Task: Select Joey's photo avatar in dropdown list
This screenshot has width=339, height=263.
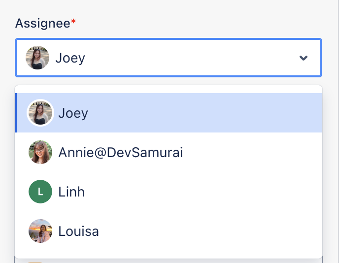Action: pos(40,113)
